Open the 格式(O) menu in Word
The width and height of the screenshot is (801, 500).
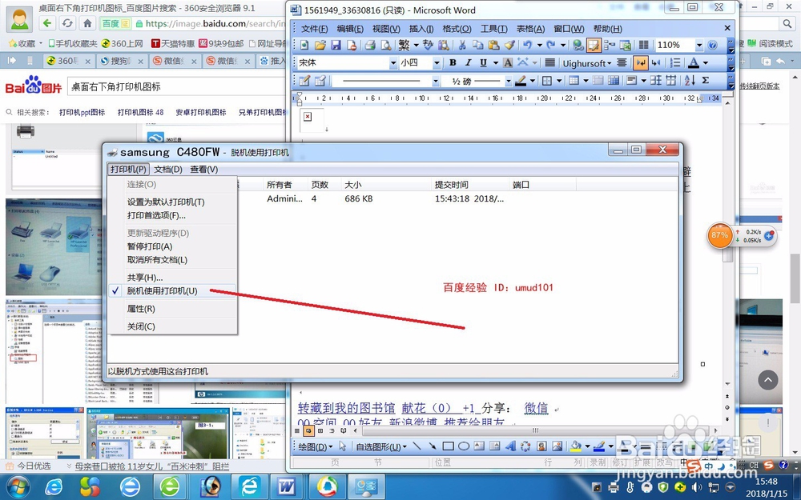point(457,29)
